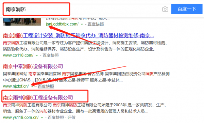Open 百度快照 next to www.njztxf.cn
The height and width of the screenshot is (123, 204).
pyautogui.click(x=46, y=86)
